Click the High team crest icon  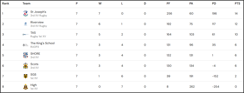(x=26, y=87)
